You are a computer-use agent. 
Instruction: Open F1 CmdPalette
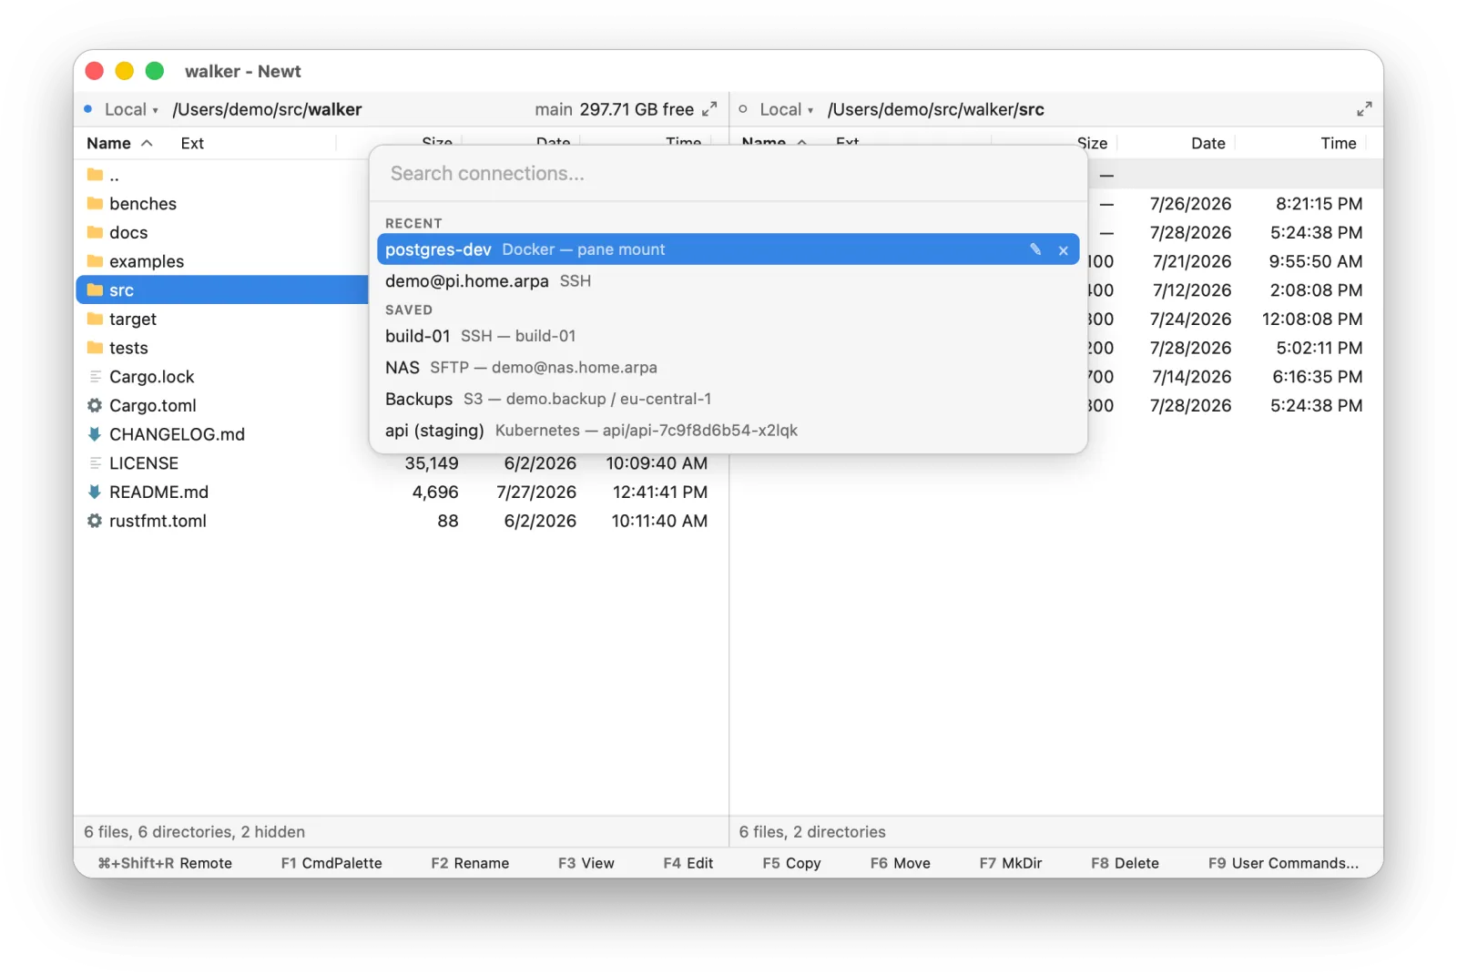[331, 863]
